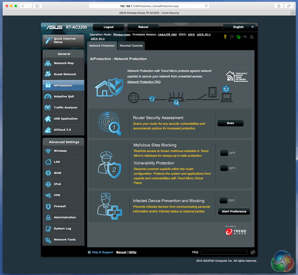Open the Network Map sidebar entry
Image resolution: width=298 pixels, height=275 pixels.
[x=63, y=63]
